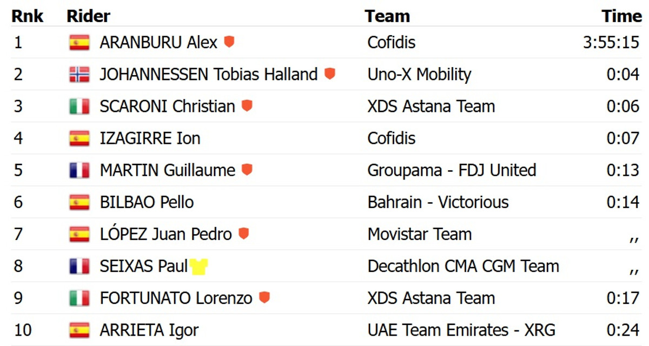Viewport: 649px width, 346px height.
Task: Open the Uno-X Mobility team page
Action: click(x=419, y=74)
